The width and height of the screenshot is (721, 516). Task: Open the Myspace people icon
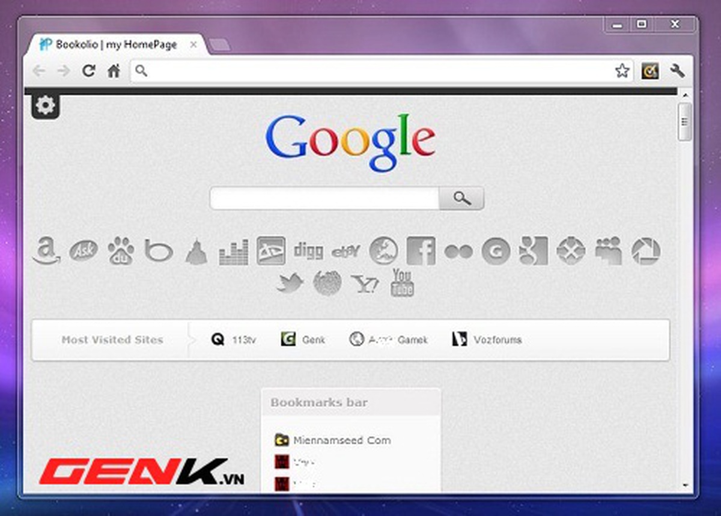[x=608, y=251]
